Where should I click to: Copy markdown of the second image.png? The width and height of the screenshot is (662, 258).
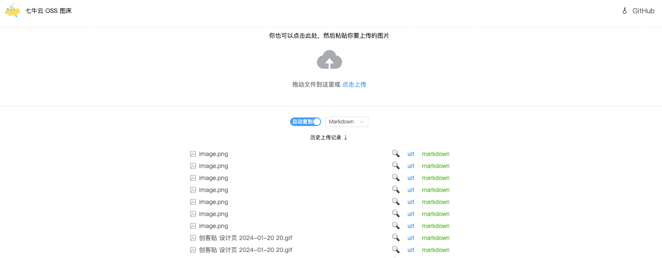pos(435,166)
